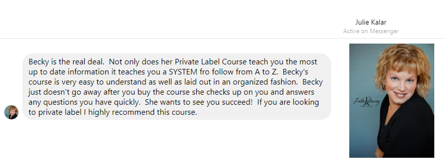Click the Eiffel tower icon in photo watermark
Image resolution: width=444 pixels, height=162 pixels.
pyautogui.click(x=368, y=101)
